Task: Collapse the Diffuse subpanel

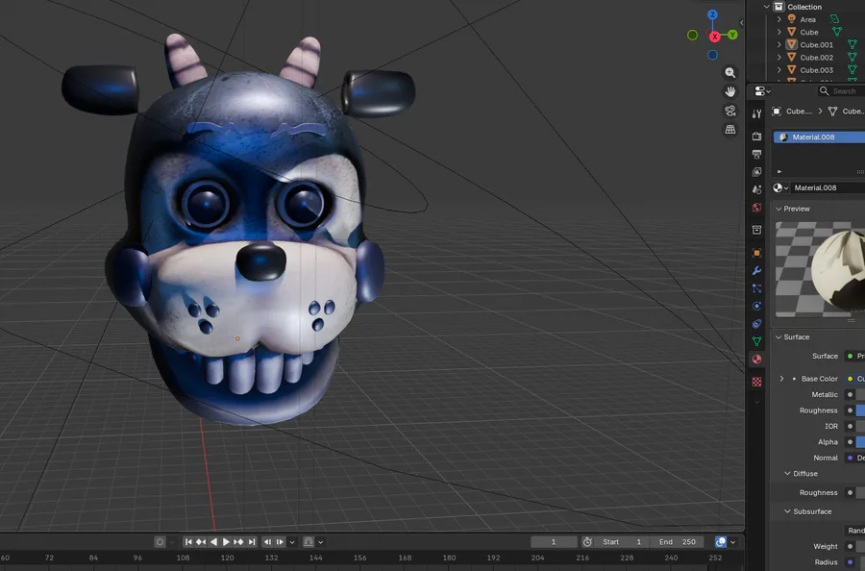Action: coord(788,473)
